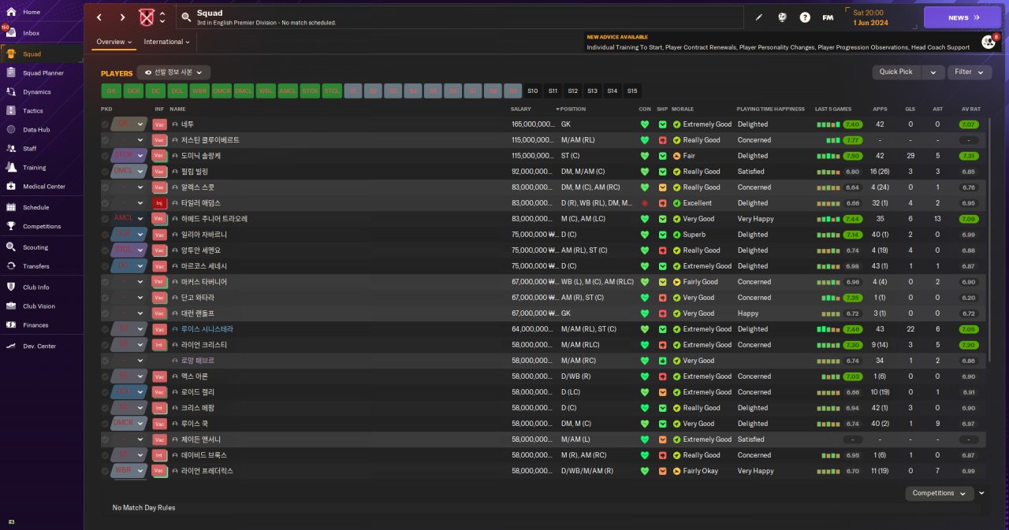Open Tactics from the sidebar

coord(32,111)
